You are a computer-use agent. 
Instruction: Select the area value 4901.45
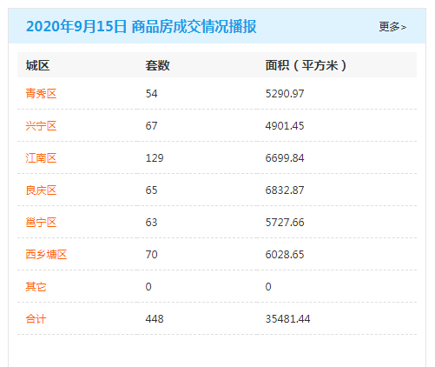point(285,126)
